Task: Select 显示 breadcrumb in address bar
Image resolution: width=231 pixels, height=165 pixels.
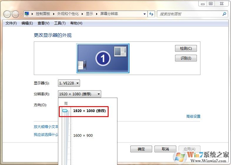Action: click(x=89, y=14)
